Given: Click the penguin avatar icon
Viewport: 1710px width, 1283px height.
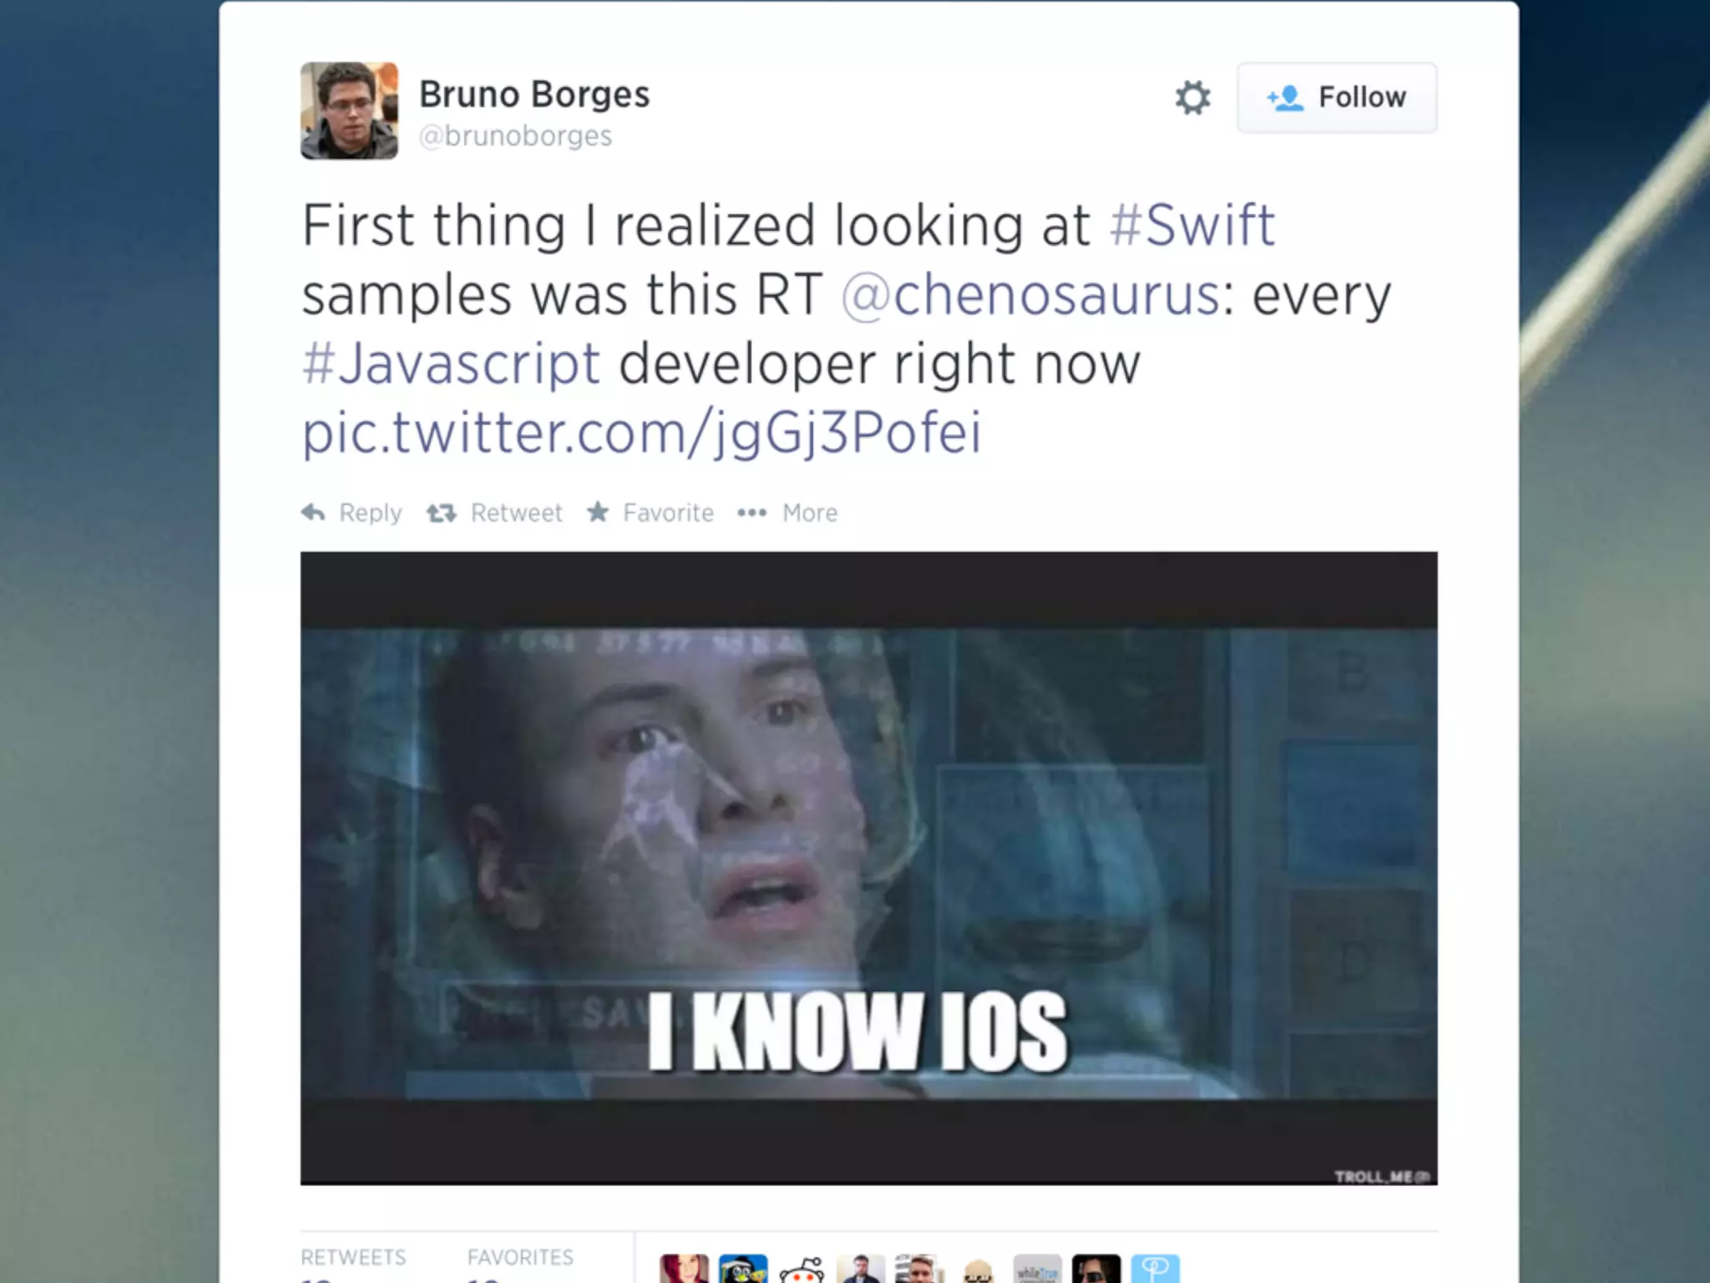Looking at the screenshot, I should tap(743, 1269).
